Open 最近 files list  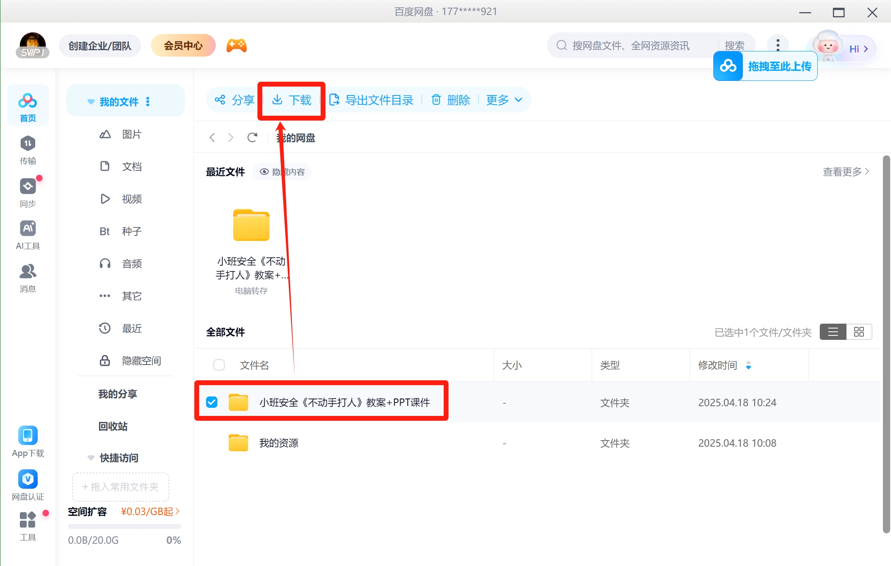click(x=121, y=329)
